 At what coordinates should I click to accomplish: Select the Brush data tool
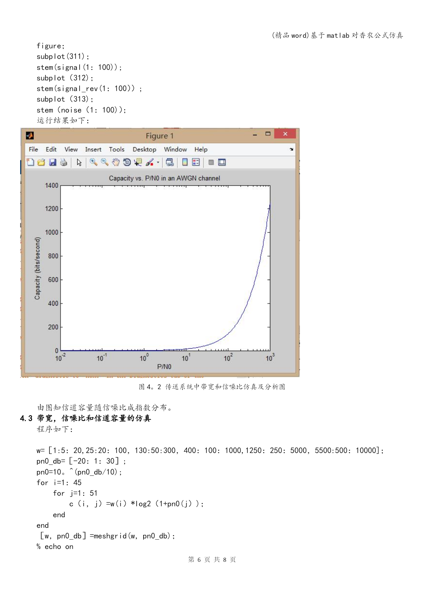[150, 163]
